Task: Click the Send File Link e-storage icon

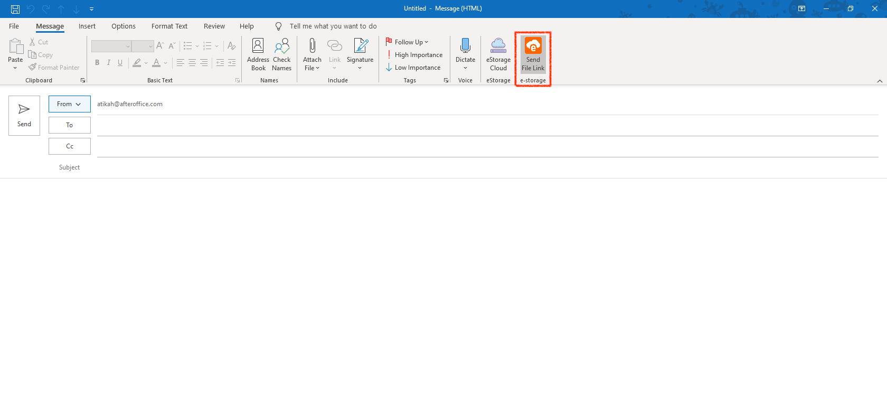Action: (x=533, y=46)
